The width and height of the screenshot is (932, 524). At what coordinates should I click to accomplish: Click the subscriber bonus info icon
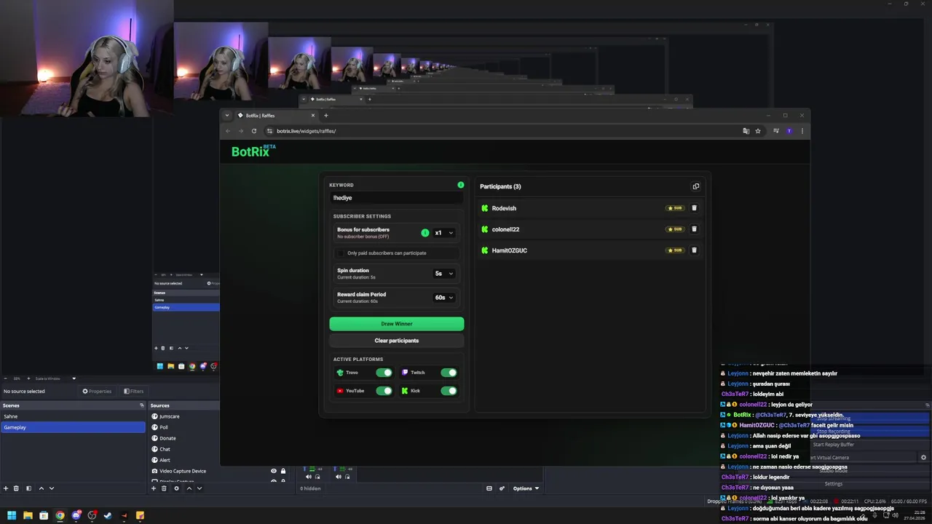(x=425, y=233)
